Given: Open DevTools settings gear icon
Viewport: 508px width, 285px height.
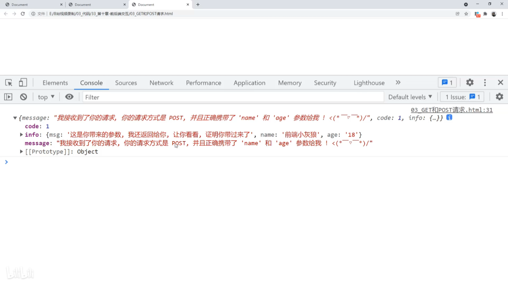Looking at the screenshot, I should [x=470, y=83].
